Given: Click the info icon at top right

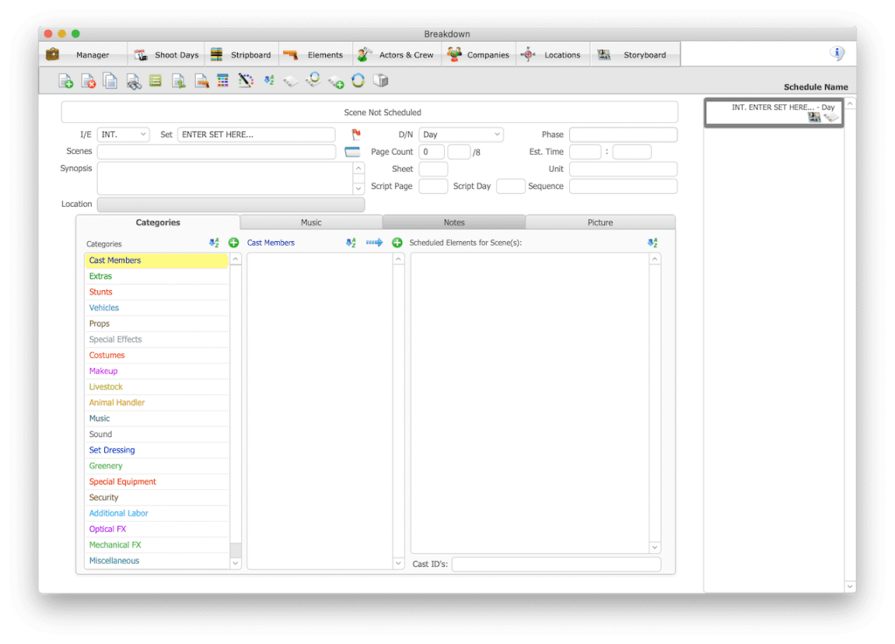Looking at the screenshot, I should pyautogui.click(x=836, y=54).
